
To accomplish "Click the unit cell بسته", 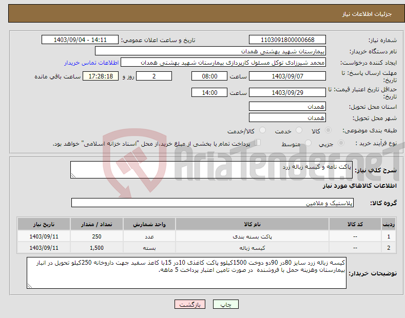I will tap(149, 248).
